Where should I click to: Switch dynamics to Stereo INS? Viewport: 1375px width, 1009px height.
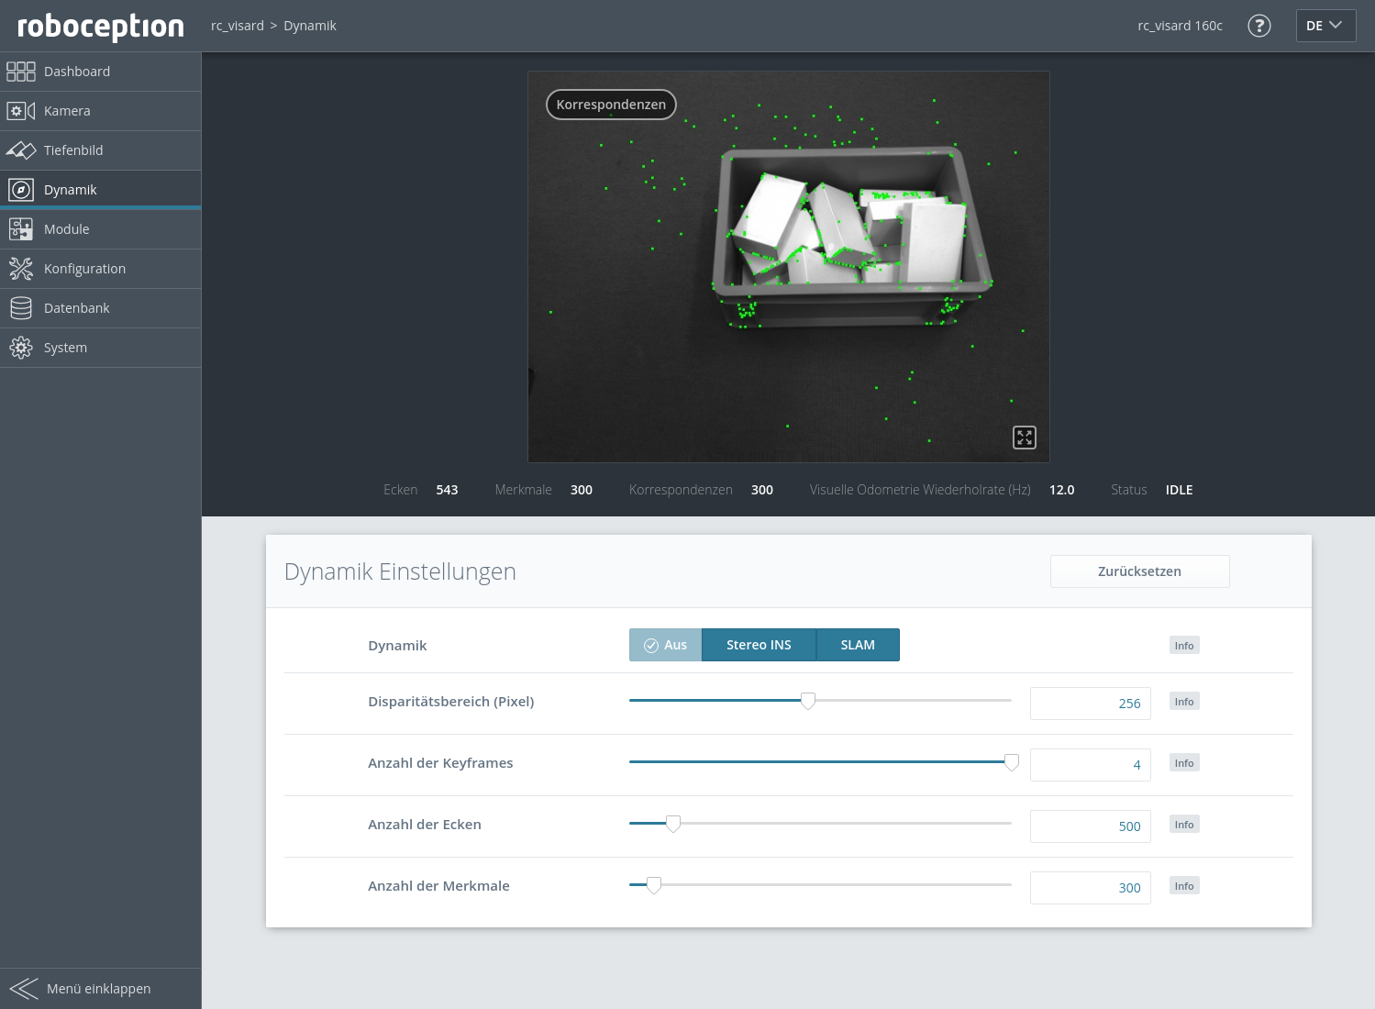758,645
